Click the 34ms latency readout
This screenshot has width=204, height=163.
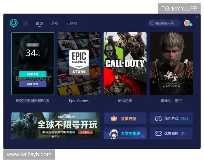[33, 53]
